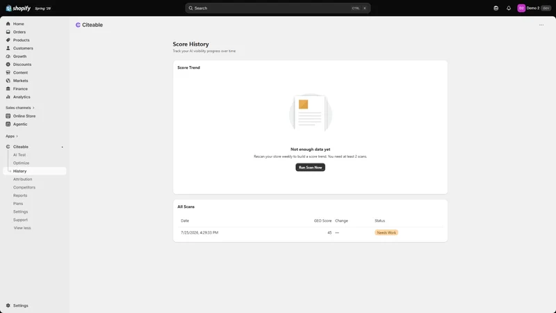Open the Analytics bar chart icon
Image resolution: width=556 pixels, height=313 pixels.
coord(8,97)
